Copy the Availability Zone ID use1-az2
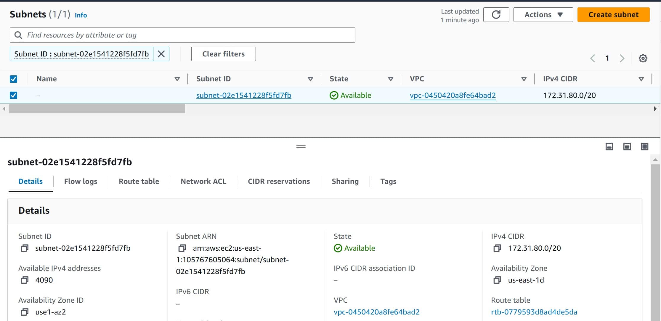The width and height of the screenshot is (661, 321). point(24,312)
